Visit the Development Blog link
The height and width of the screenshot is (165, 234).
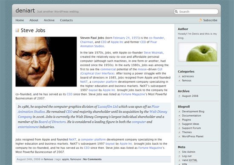click(193, 112)
